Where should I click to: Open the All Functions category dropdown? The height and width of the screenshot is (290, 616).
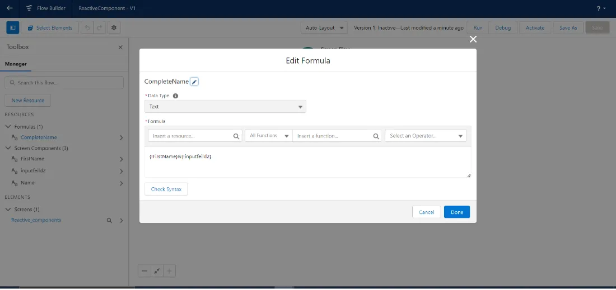point(269,136)
